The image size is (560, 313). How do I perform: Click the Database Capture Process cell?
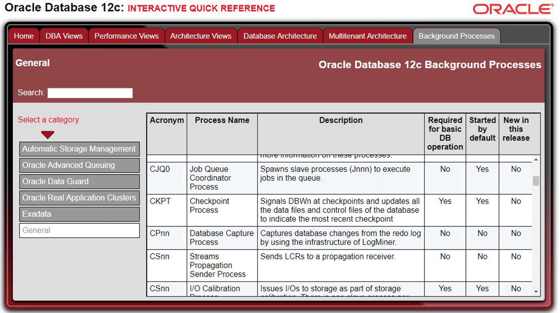pos(222,238)
